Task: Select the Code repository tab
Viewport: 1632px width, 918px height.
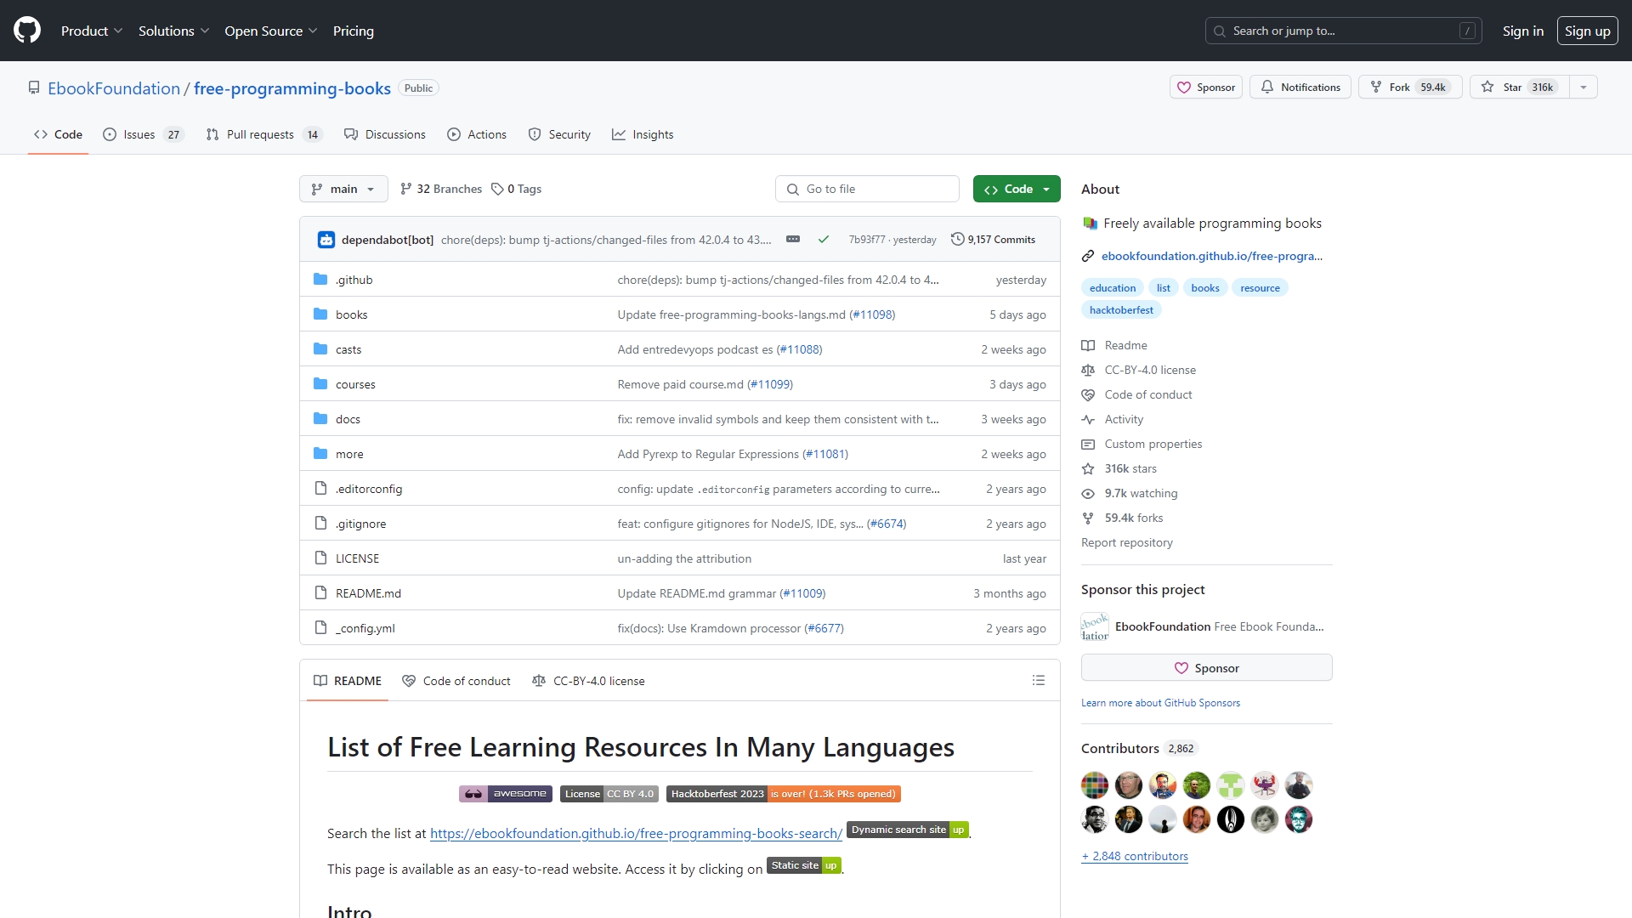Action: point(58,134)
